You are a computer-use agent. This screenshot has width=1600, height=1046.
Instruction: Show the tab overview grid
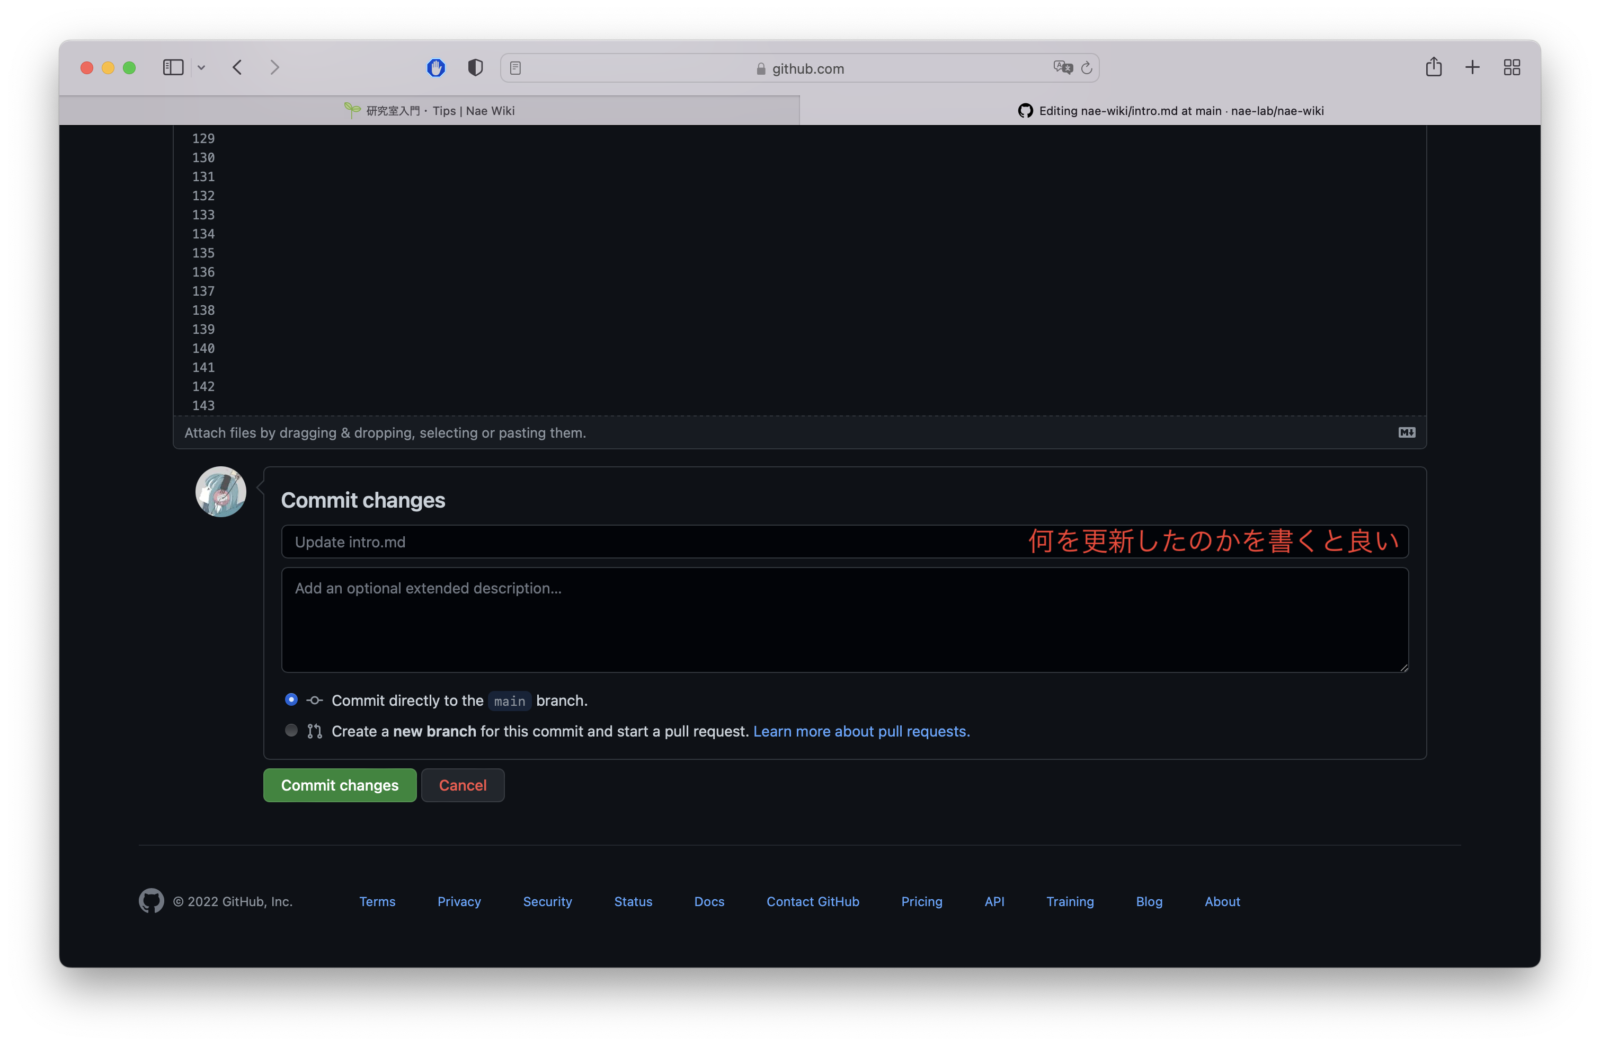point(1512,67)
